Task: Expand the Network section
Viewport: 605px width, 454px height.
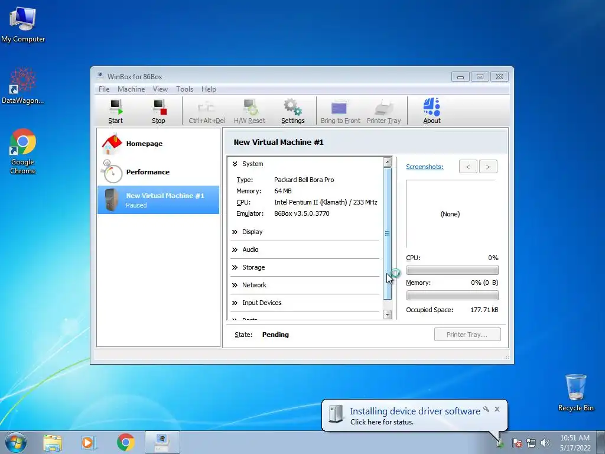Action: click(x=235, y=286)
